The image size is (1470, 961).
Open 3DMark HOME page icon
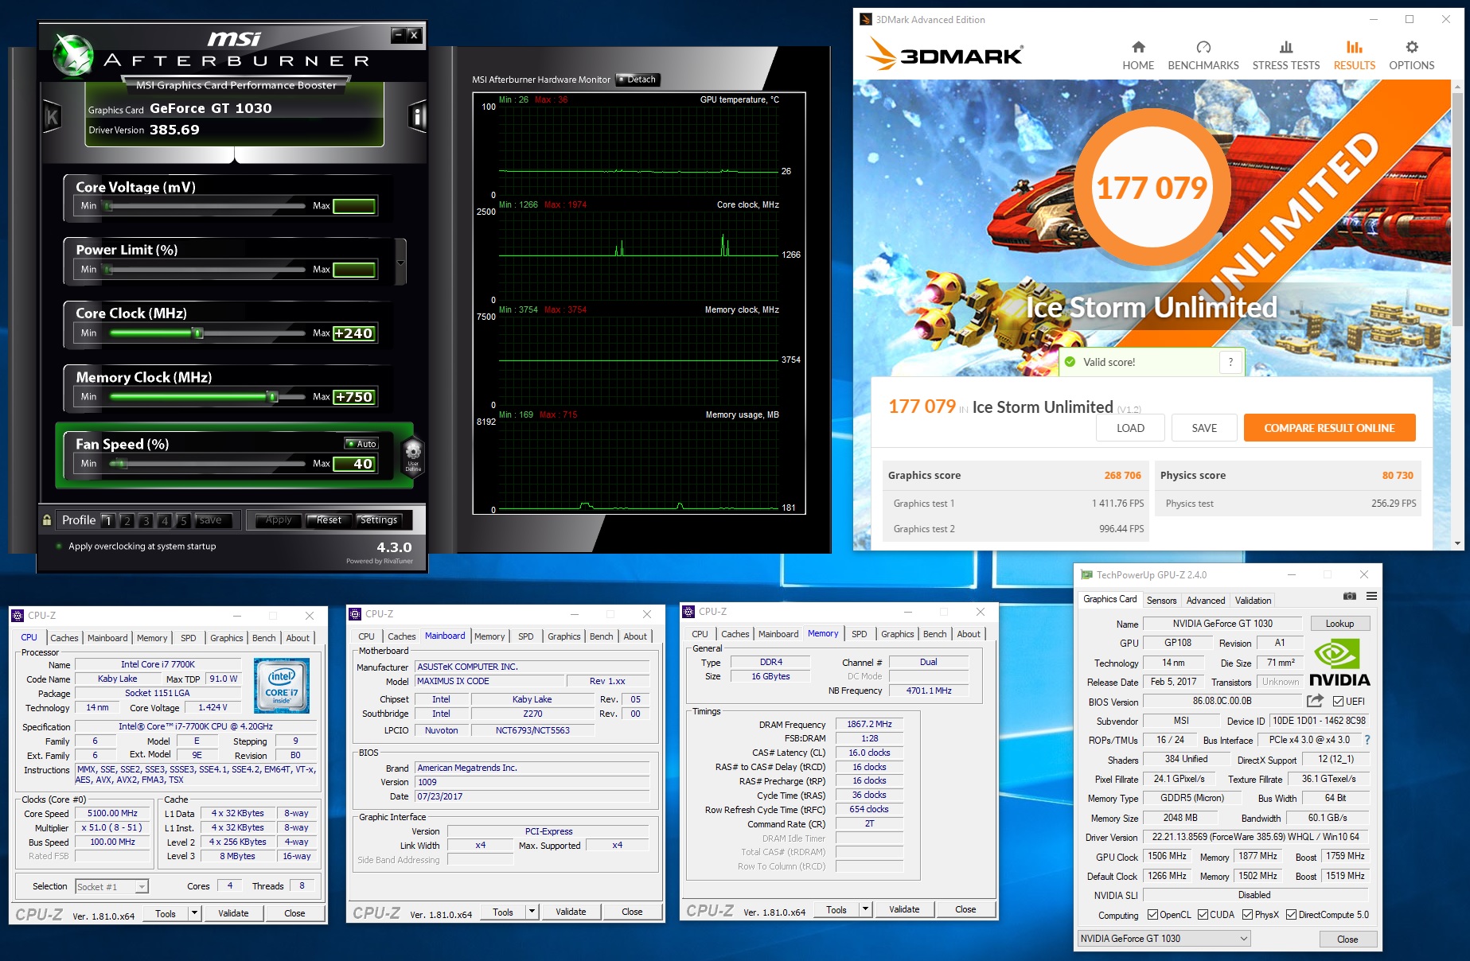coord(1138,47)
